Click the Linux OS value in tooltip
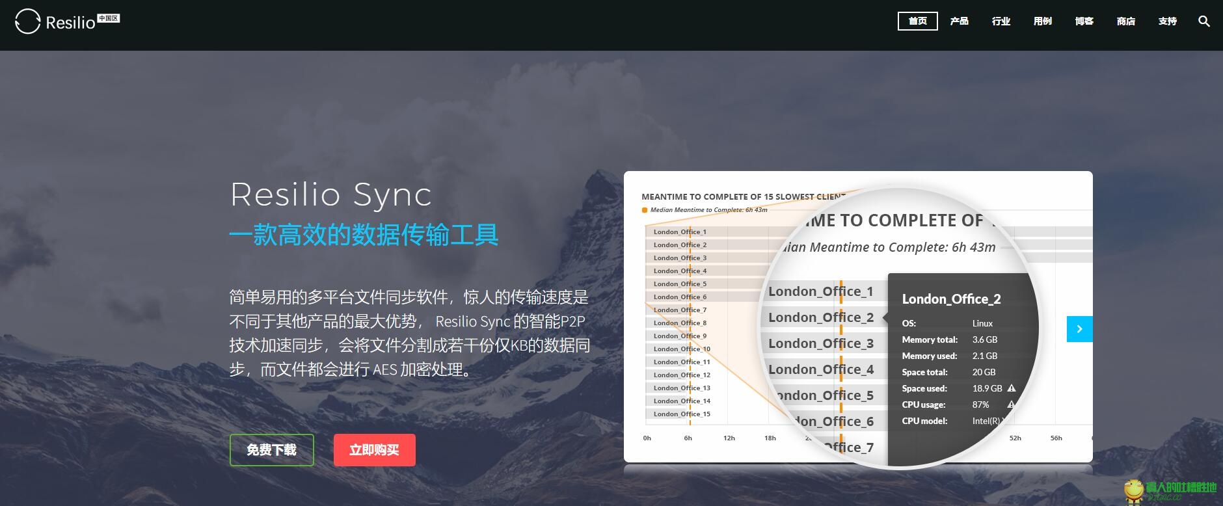 982,323
